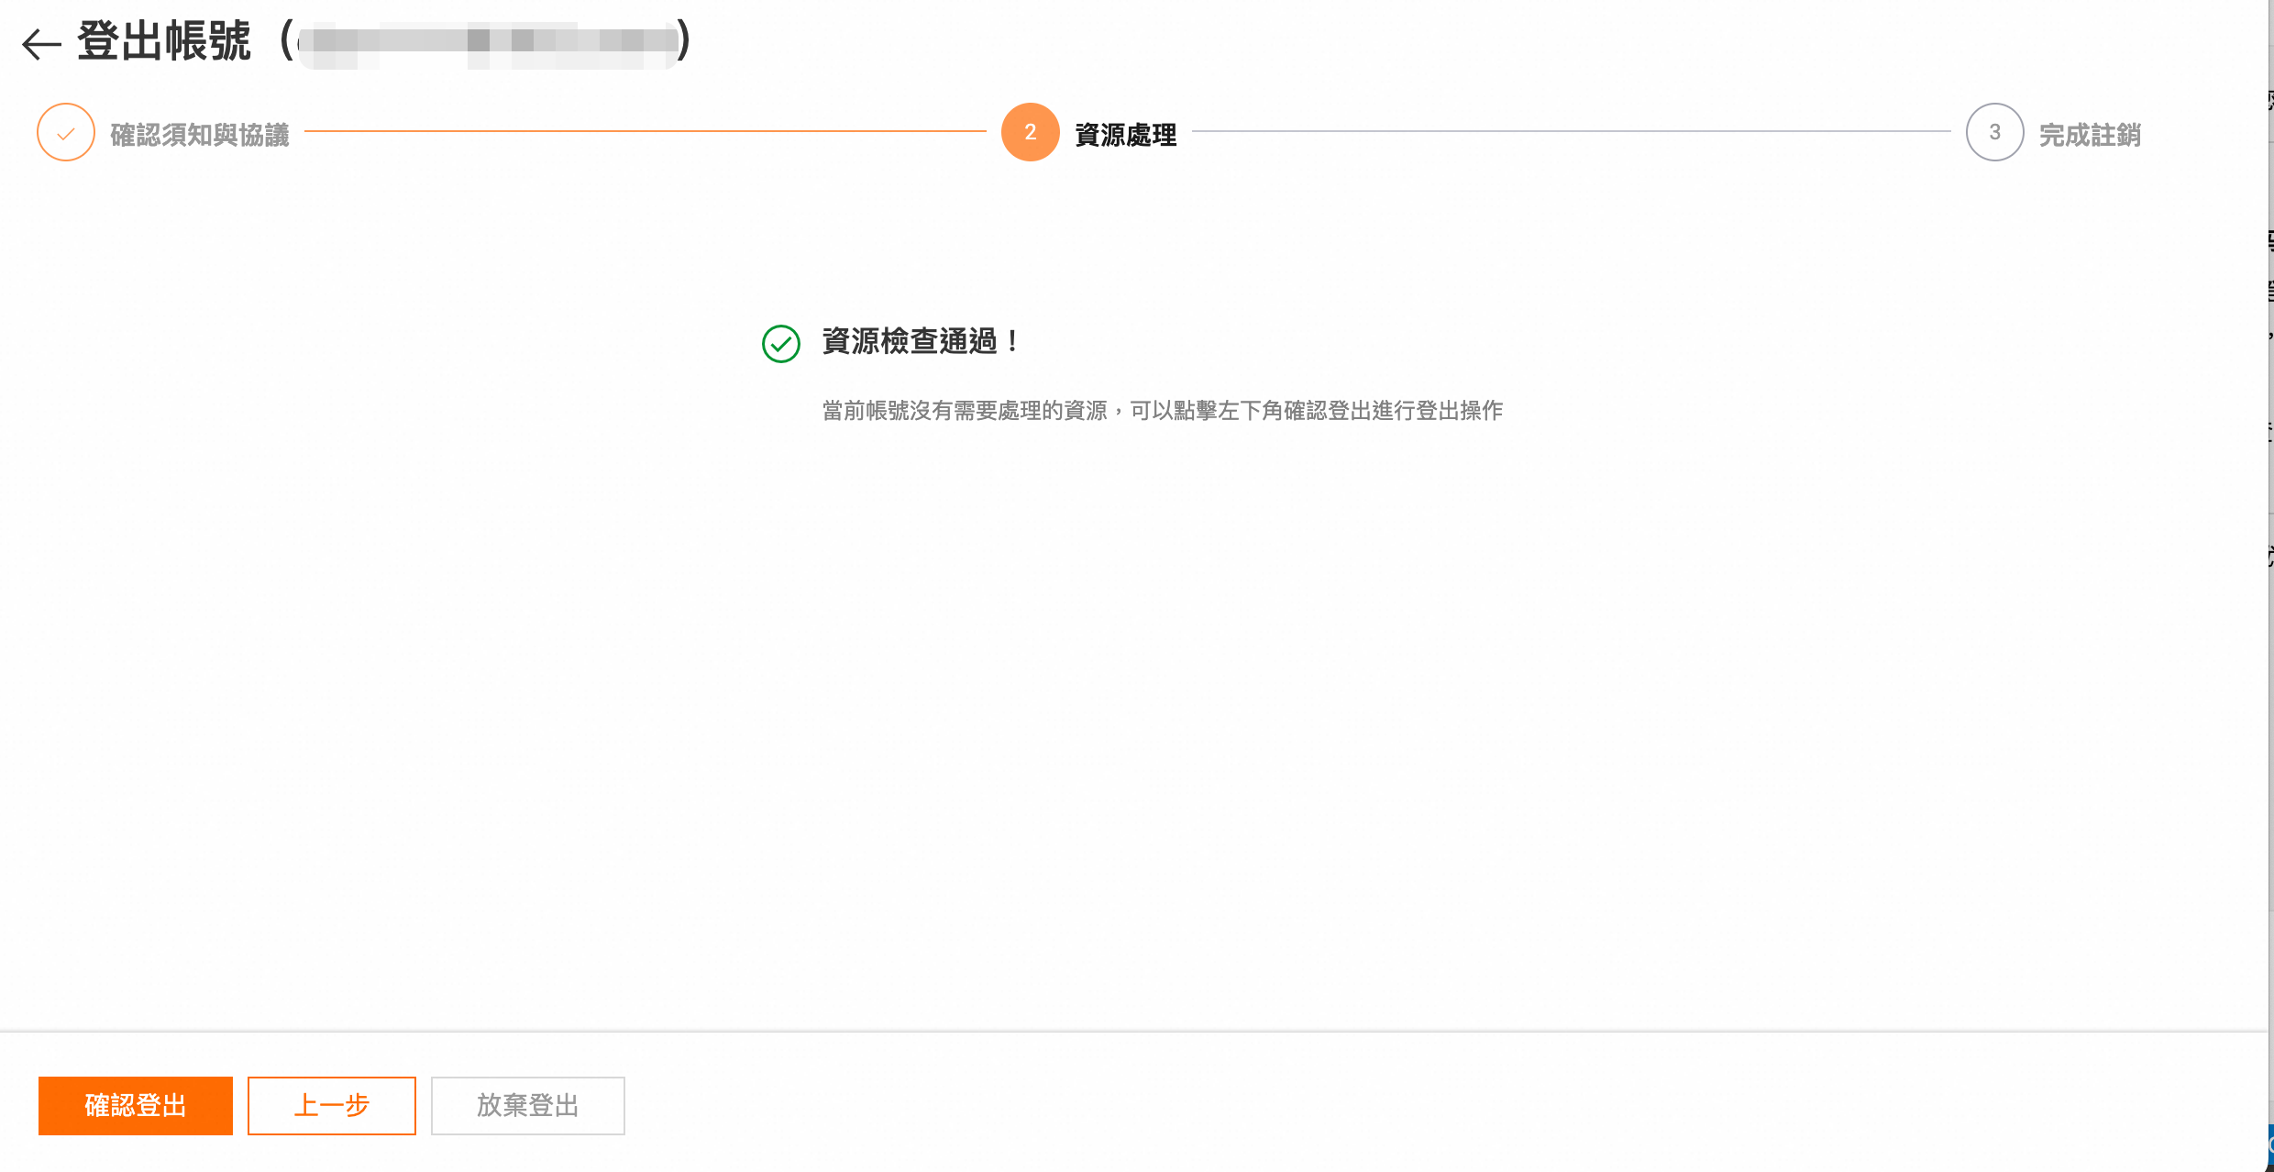Click the 上一步 previous step button
Viewport: 2274px width, 1172px height.
tap(331, 1105)
